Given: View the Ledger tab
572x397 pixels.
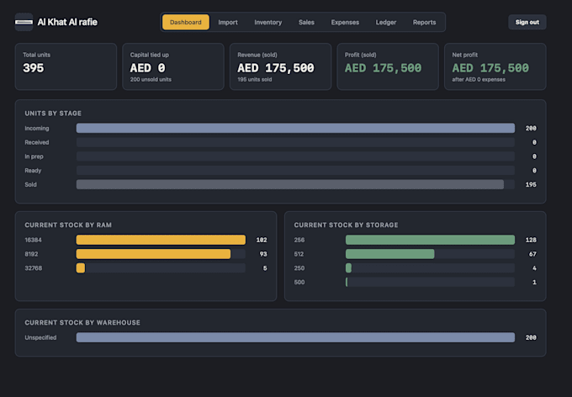Looking at the screenshot, I should 386,22.
